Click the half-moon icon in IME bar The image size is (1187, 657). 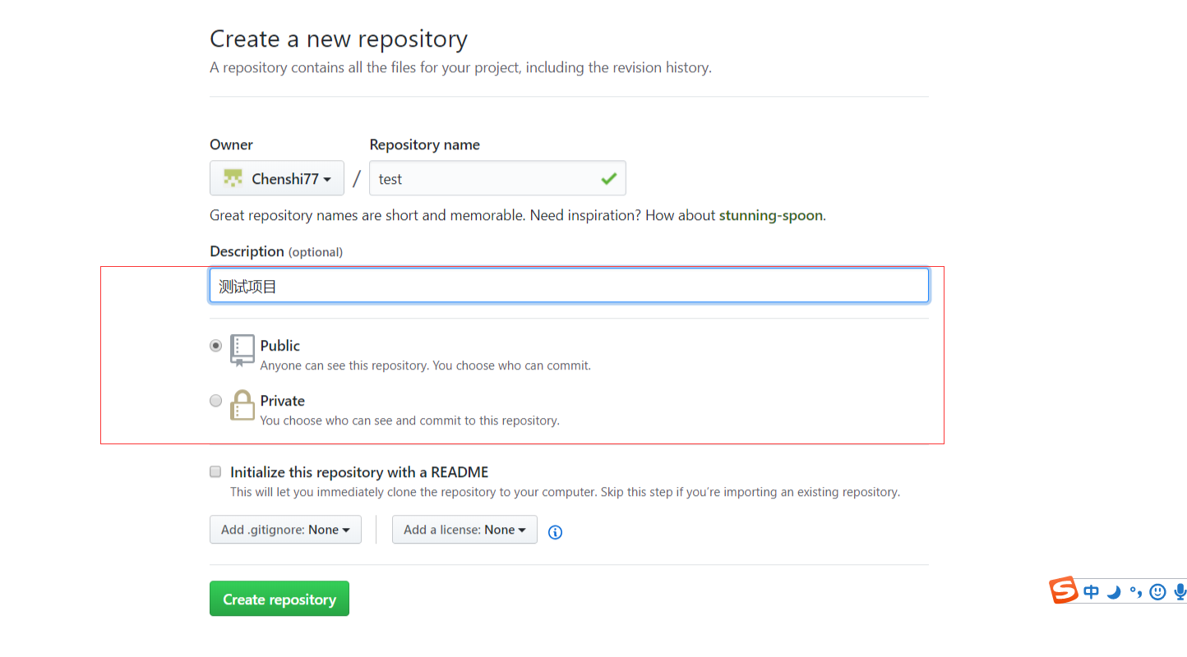(x=1114, y=592)
